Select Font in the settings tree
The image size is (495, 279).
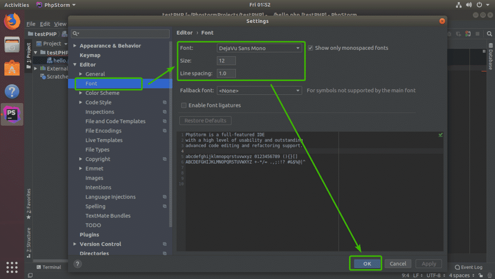pos(91,84)
